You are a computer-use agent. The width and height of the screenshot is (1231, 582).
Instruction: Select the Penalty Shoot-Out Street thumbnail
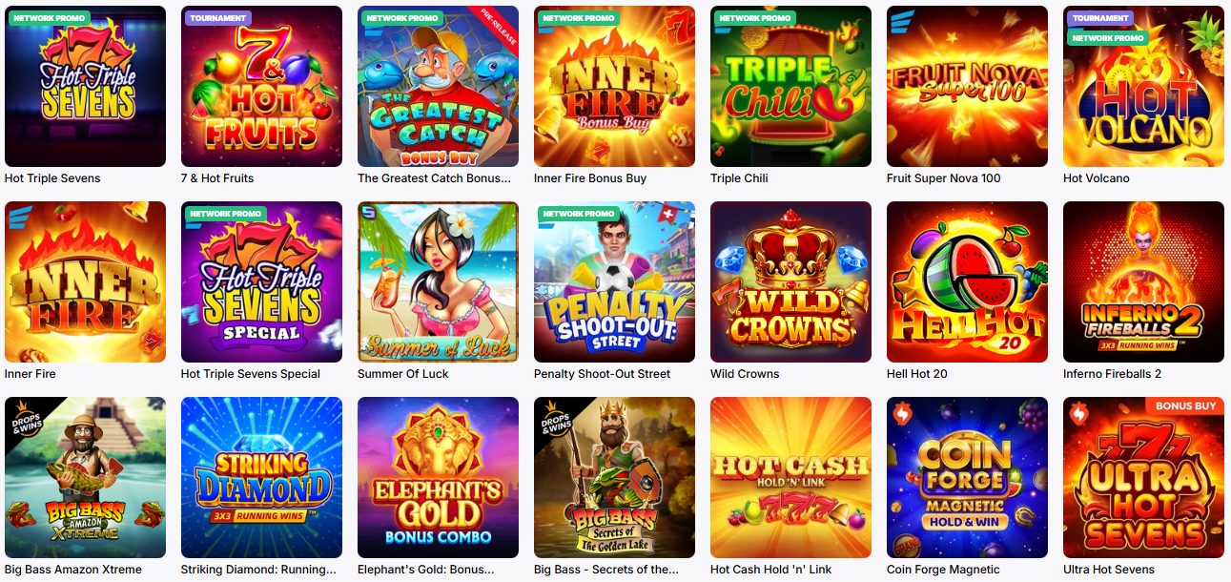click(614, 282)
